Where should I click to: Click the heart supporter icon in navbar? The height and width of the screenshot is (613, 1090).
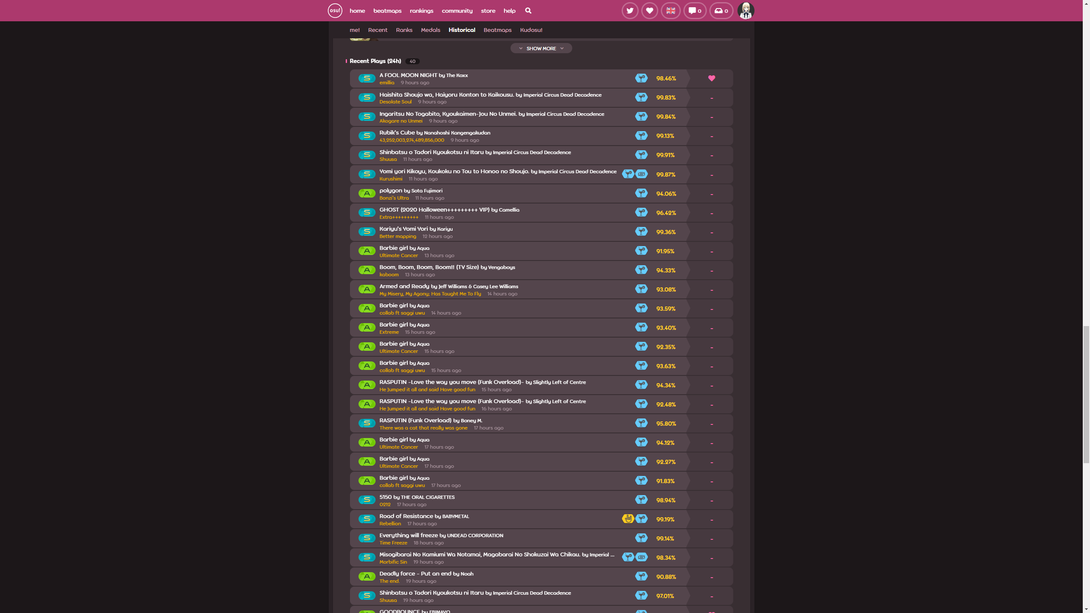(x=649, y=11)
